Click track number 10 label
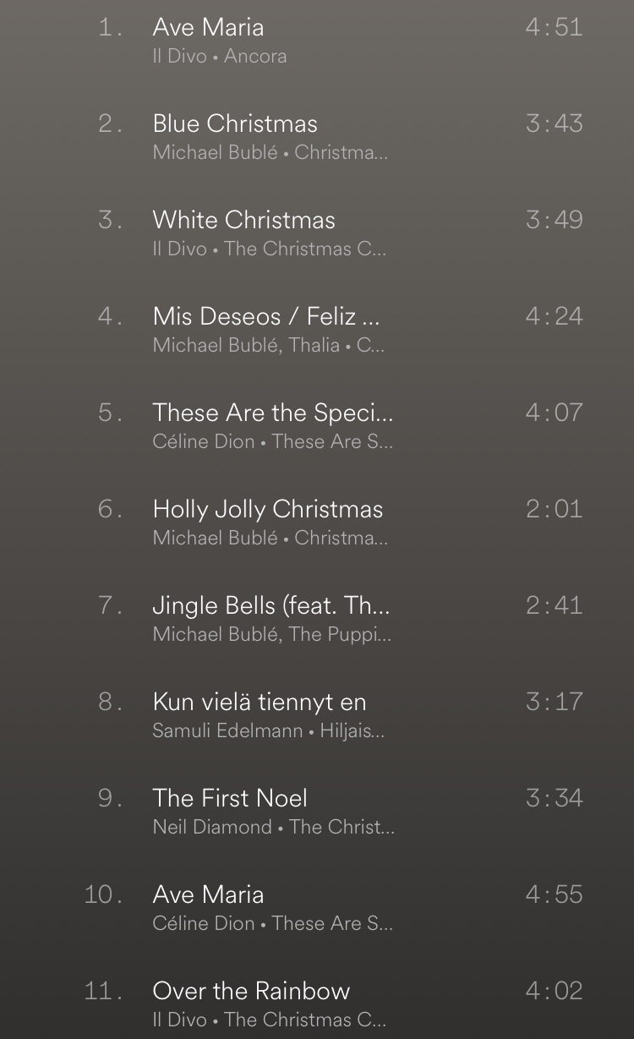The height and width of the screenshot is (1039, 634). (x=104, y=894)
